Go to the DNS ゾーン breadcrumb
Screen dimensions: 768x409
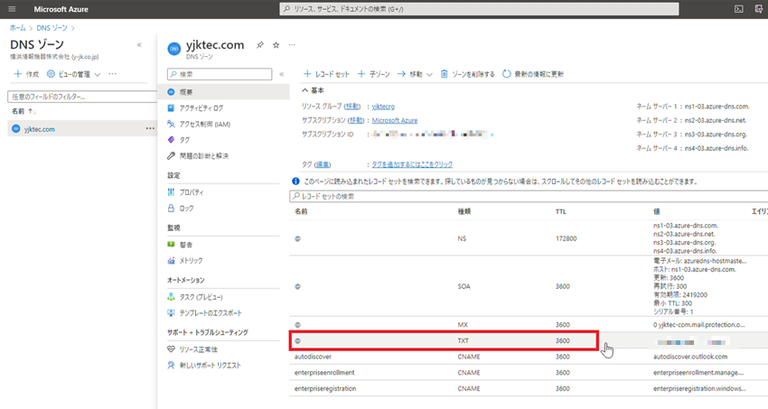click(x=52, y=28)
